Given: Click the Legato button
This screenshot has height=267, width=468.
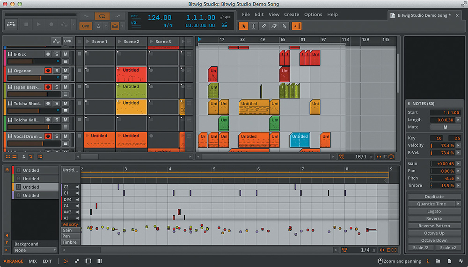Looking at the screenshot, I should (434, 211).
